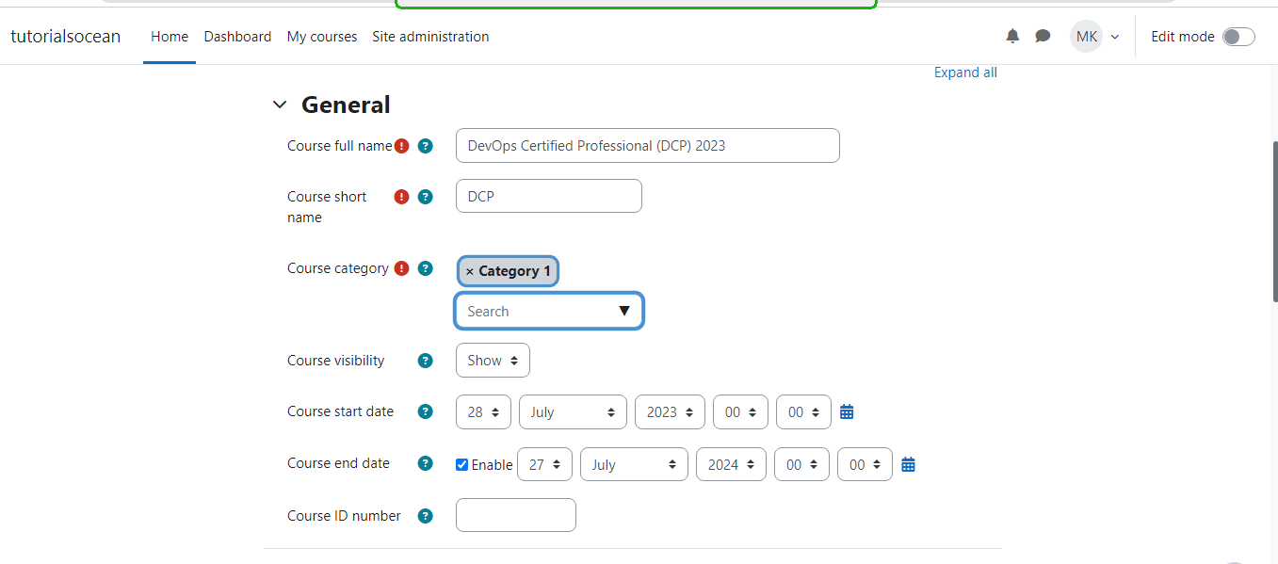Collapse the General section chevron
Screen dimensions: 1278x564
(x=279, y=105)
